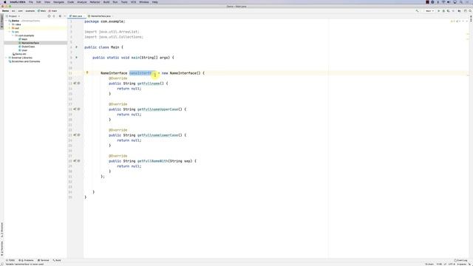Click the Main class icon in project tree
The image size is (473, 266).
[x=20, y=39]
